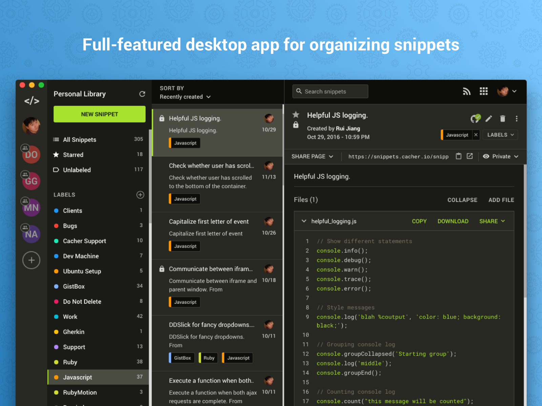
Task: Open 'Check whether user has scrol...' snippet
Action: pos(217,184)
